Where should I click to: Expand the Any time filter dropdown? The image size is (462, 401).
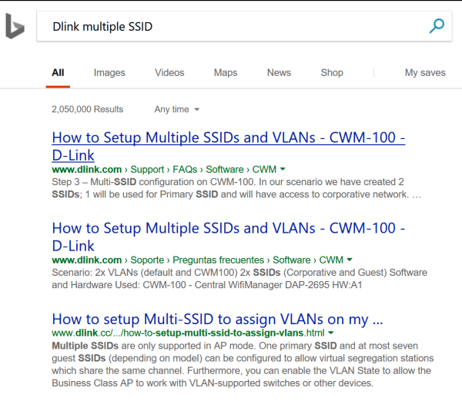click(x=177, y=109)
